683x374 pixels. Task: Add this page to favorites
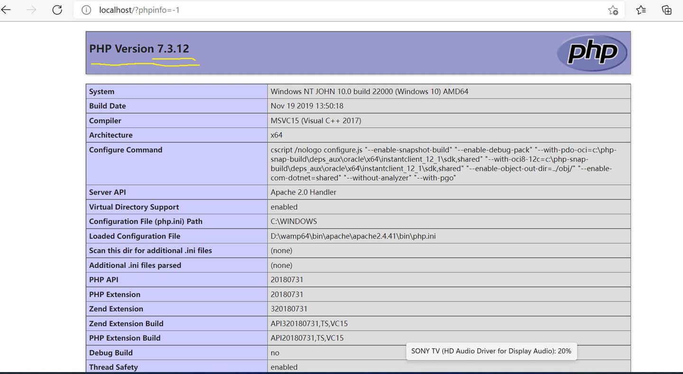(613, 9)
